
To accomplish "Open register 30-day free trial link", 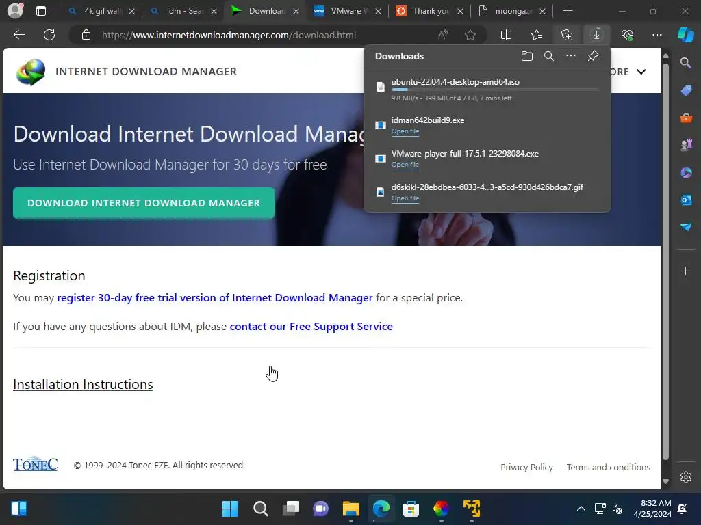I will pos(214,298).
